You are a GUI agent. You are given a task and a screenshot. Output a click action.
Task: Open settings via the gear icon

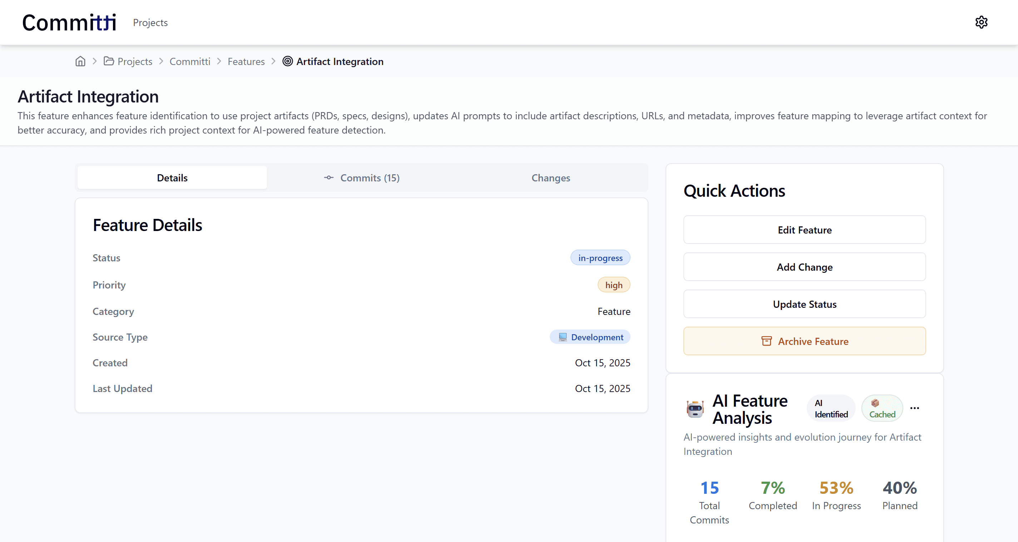tap(981, 22)
